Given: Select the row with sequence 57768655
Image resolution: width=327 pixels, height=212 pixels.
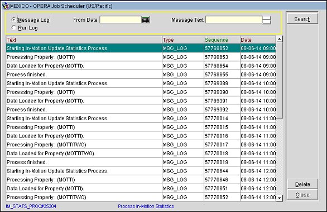Looking at the screenshot, I should coord(141,75).
